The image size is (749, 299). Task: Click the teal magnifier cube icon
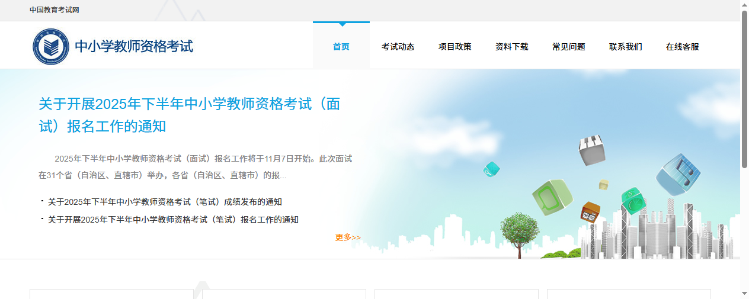[491, 169]
